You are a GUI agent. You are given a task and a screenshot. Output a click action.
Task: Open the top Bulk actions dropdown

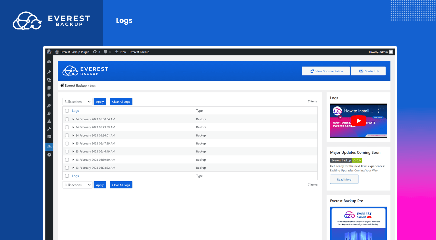tap(77, 102)
